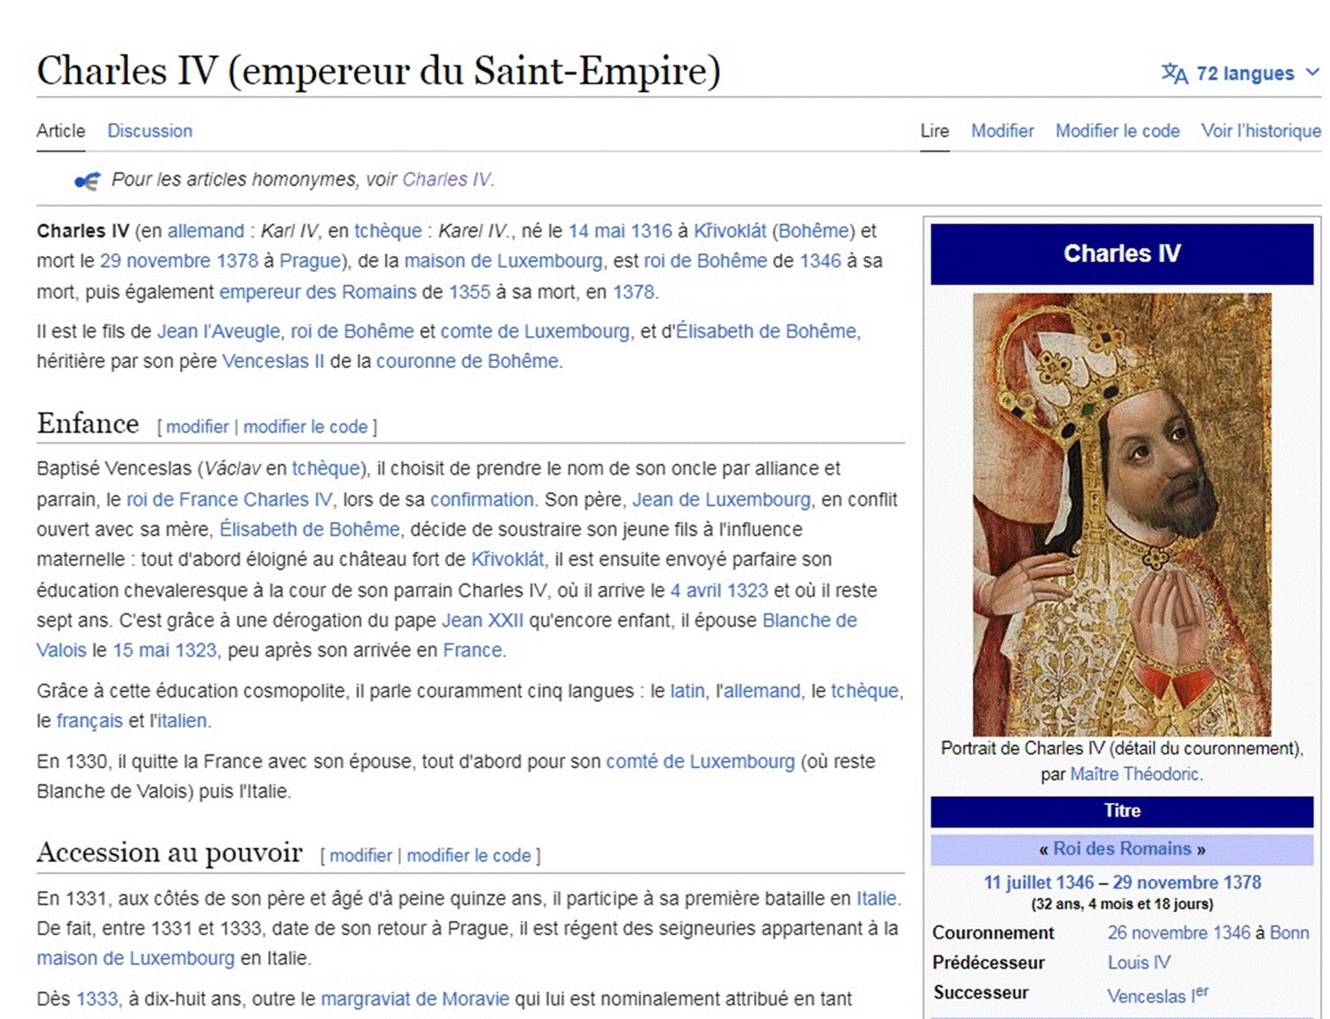The image size is (1330, 1019).
Task: Follow the Charles IV homonymes link
Action: 446,180
